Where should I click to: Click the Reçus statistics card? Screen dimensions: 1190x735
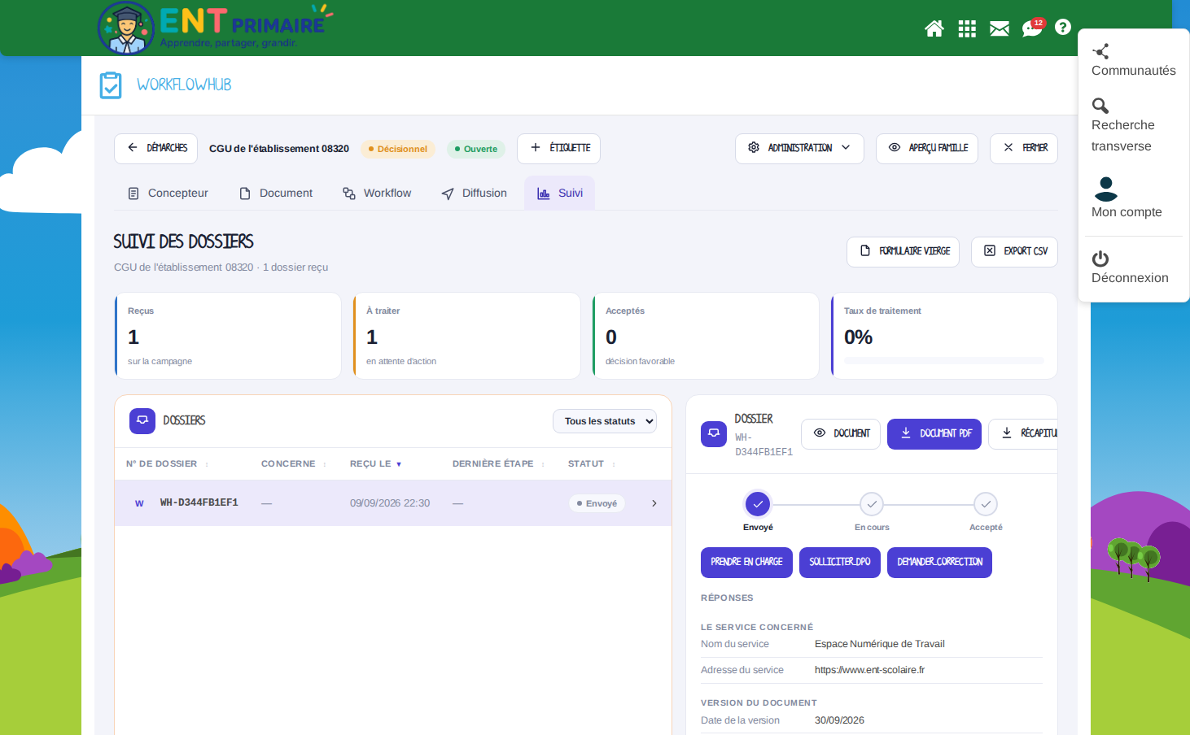(228, 336)
